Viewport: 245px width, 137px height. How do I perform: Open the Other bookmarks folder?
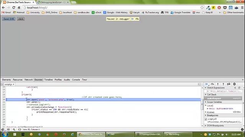tap(234, 13)
